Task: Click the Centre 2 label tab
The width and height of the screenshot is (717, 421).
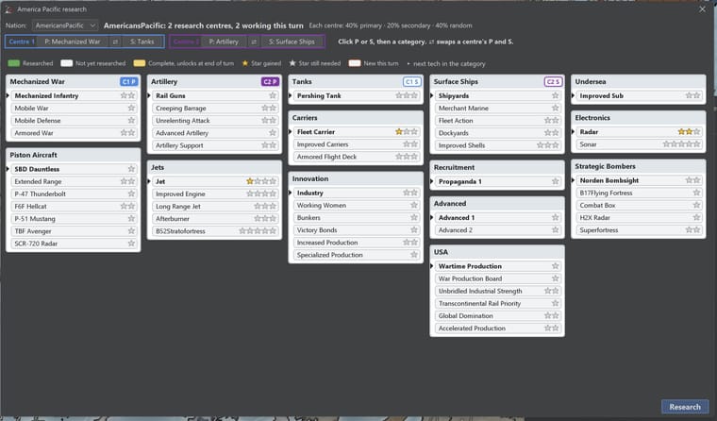Action: [x=186, y=42]
